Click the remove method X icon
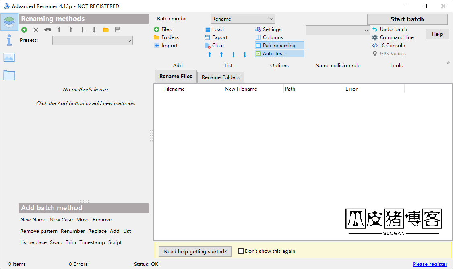The width and height of the screenshot is (453, 269). coord(36,30)
